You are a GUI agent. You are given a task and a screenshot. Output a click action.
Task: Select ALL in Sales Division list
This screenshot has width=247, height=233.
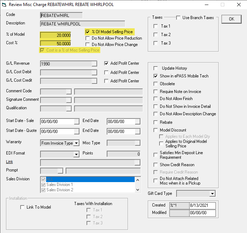90,179
